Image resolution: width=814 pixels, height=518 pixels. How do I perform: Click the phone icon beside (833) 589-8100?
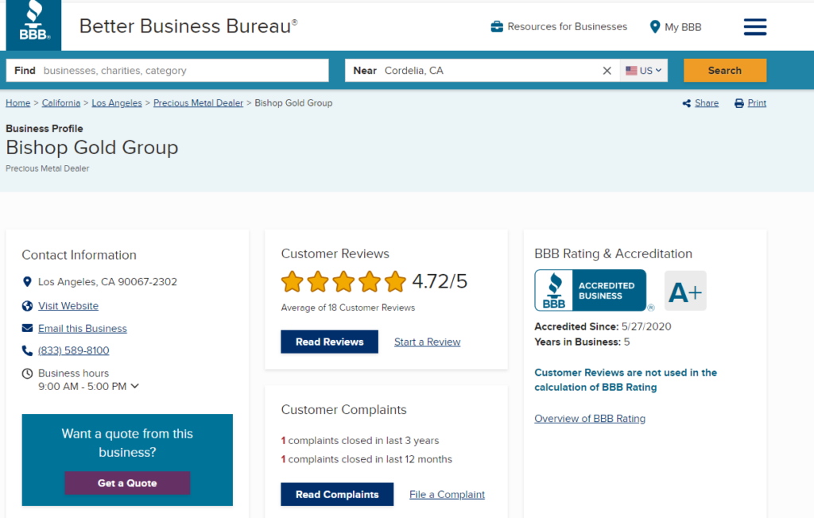[27, 350]
